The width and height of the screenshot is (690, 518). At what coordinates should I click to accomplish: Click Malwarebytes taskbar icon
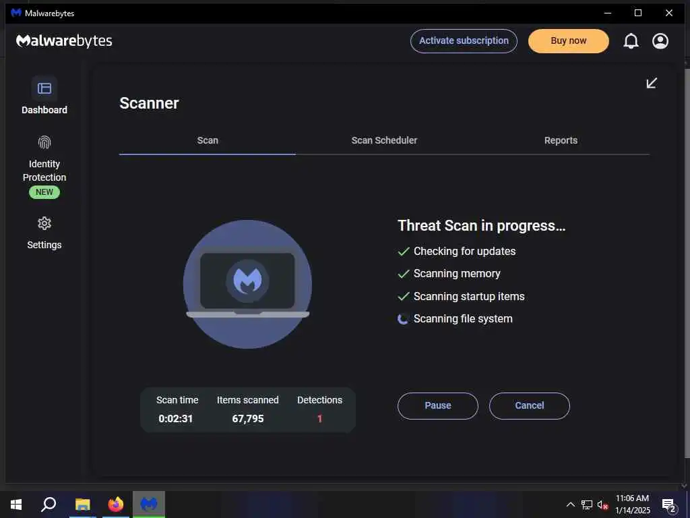pos(149,505)
